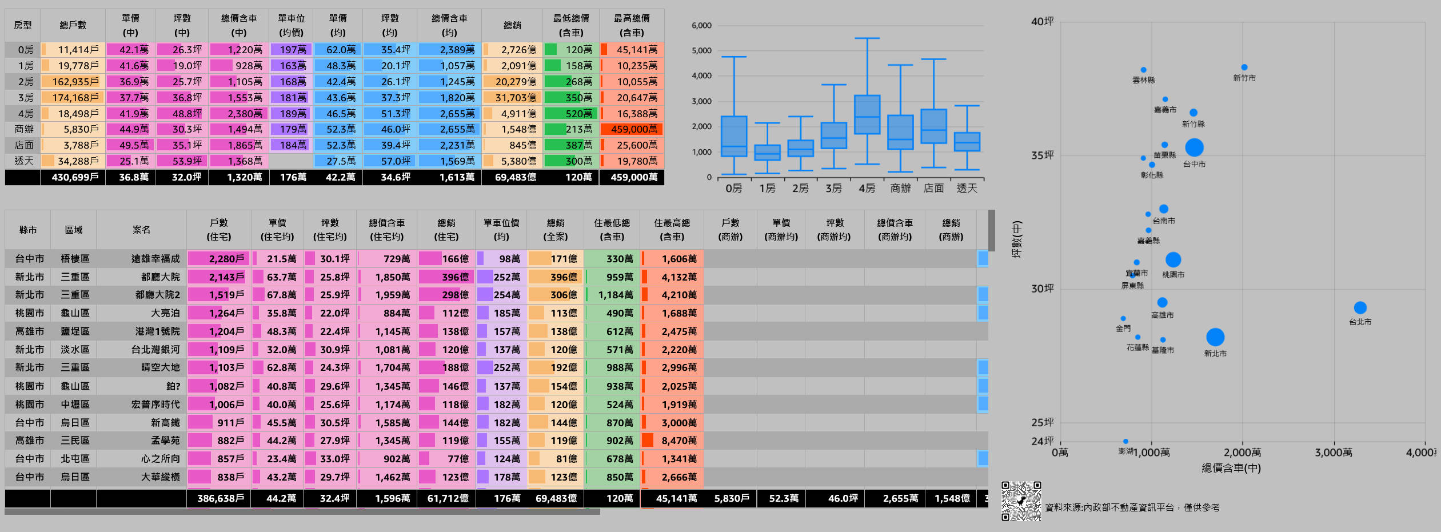This screenshot has height=532, width=1441.
Task: Click the 4房 box in the box plot
Action: (x=867, y=115)
